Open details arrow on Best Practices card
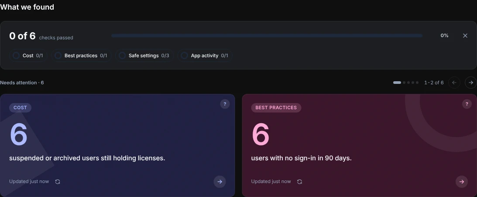The image size is (477, 197). tap(461, 182)
